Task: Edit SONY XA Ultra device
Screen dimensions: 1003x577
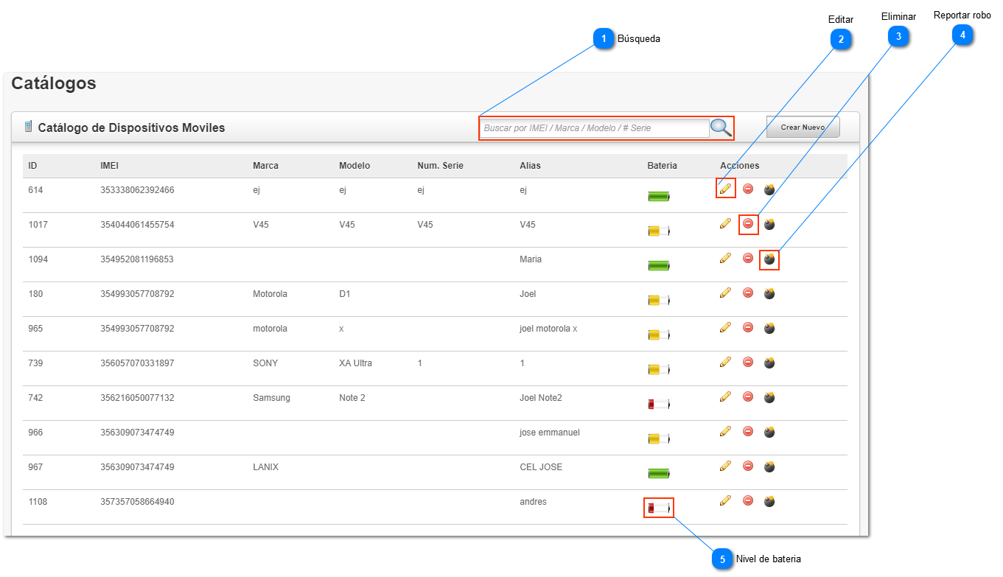Action: pyautogui.click(x=725, y=363)
